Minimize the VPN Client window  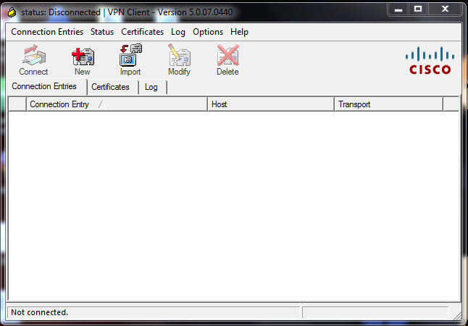[398, 9]
